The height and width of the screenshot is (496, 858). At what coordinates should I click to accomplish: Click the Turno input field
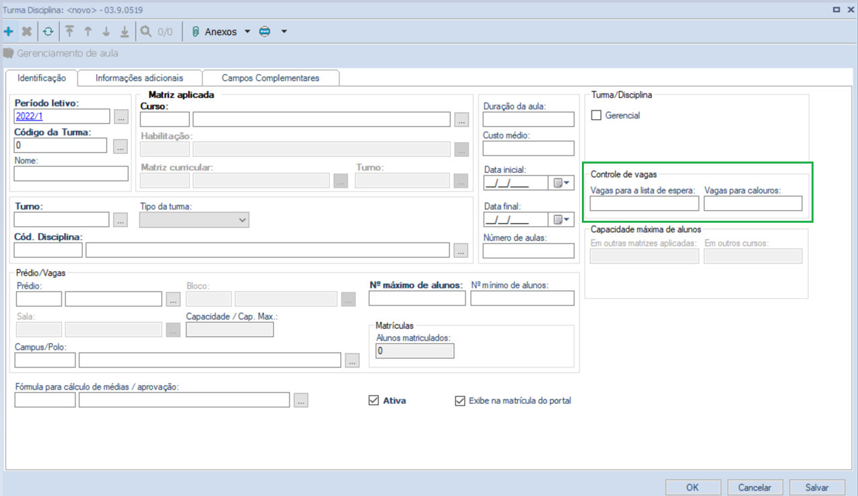61,219
